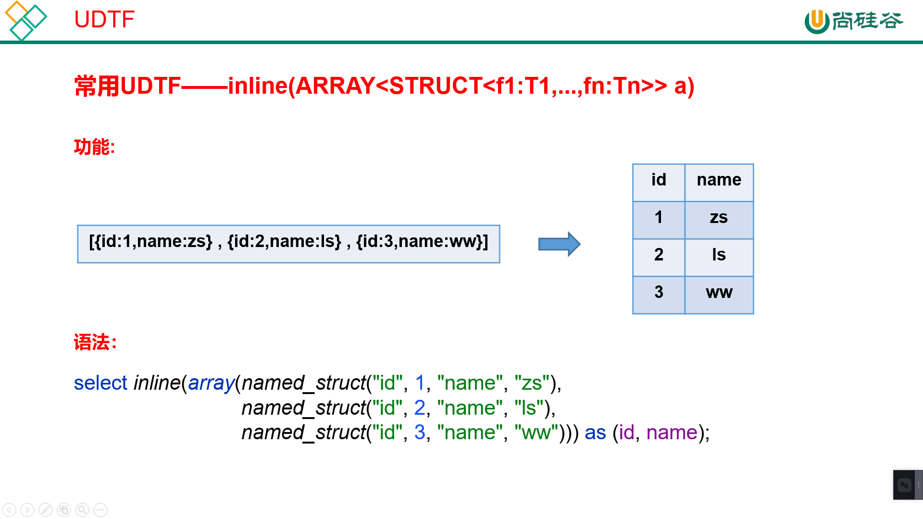Image resolution: width=923 pixels, height=519 pixels.
Task: Click the purple 'name' alias in code
Action: (x=672, y=433)
